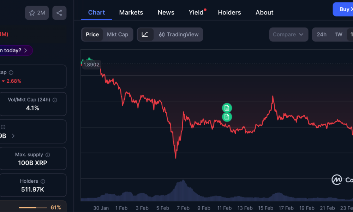
Task: Click lower green news document marker
Action: [227, 117]
